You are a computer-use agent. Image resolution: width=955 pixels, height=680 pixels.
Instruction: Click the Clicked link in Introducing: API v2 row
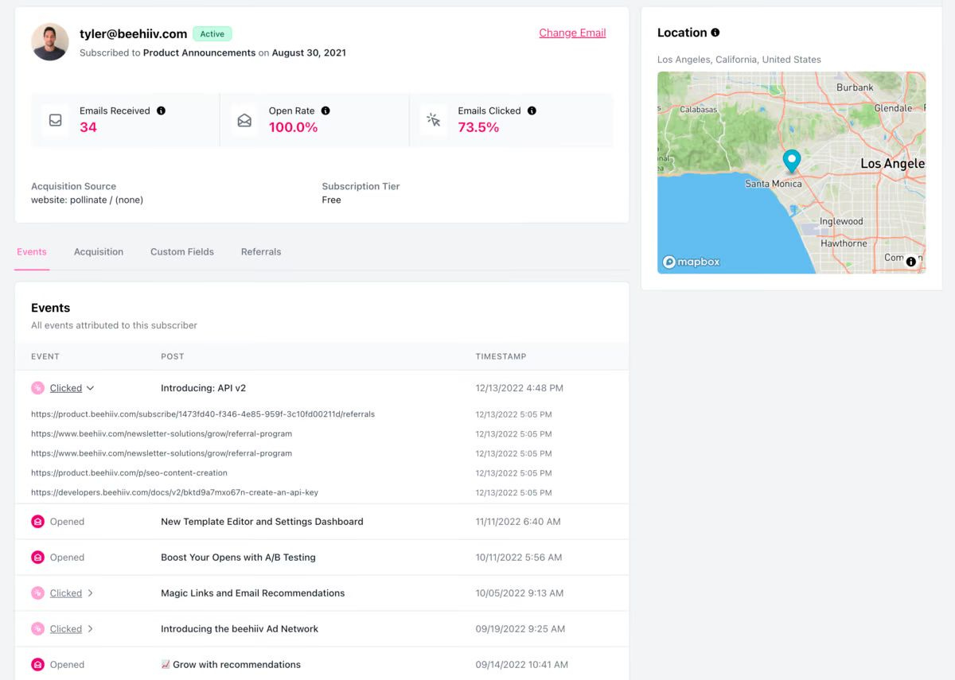pyautogui.click(x=66, y=388)
